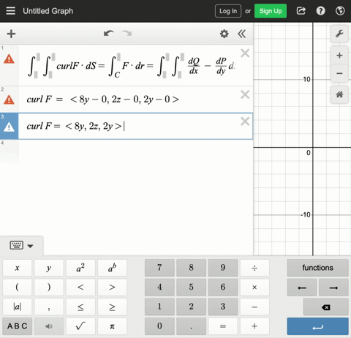The width and height of the screenshot is (351, 338).
Task: Tap the greater than key
Action: click(112, 288)
